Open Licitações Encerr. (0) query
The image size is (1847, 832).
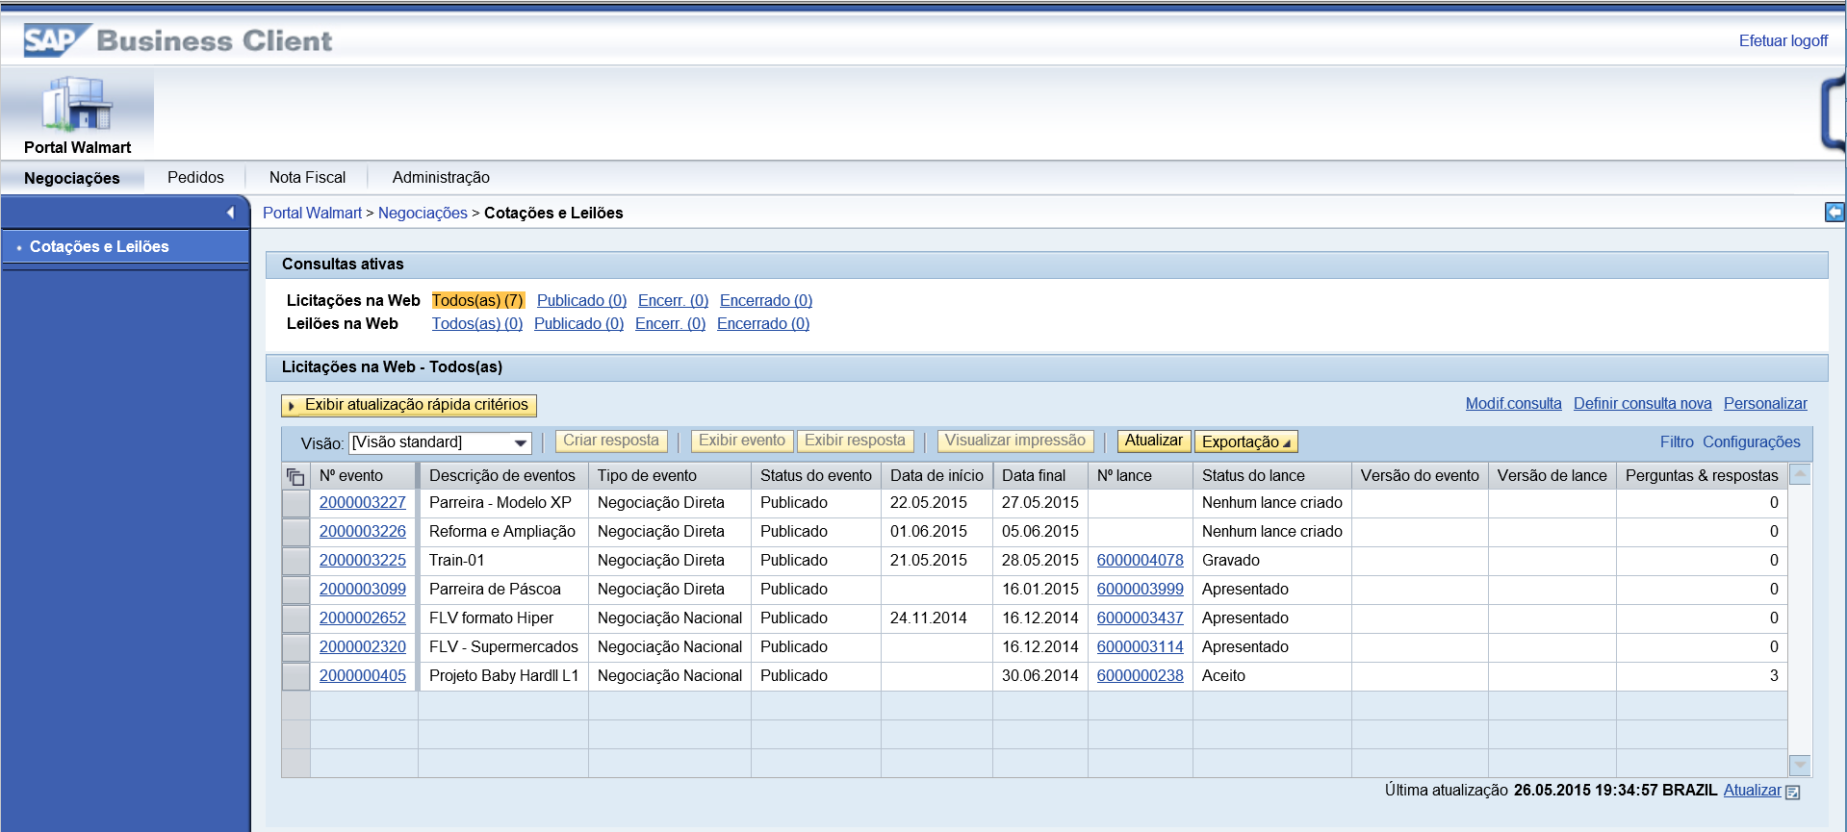pyautogui.click(x=673, y=300)
